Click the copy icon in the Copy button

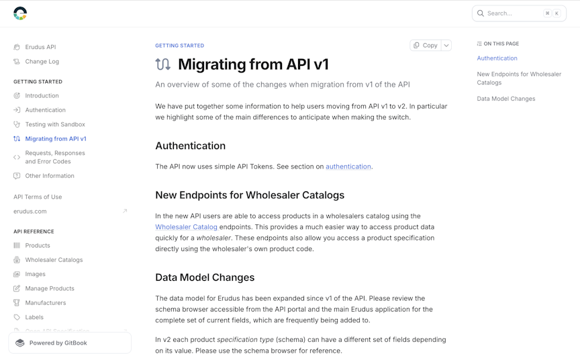point(416,45)
